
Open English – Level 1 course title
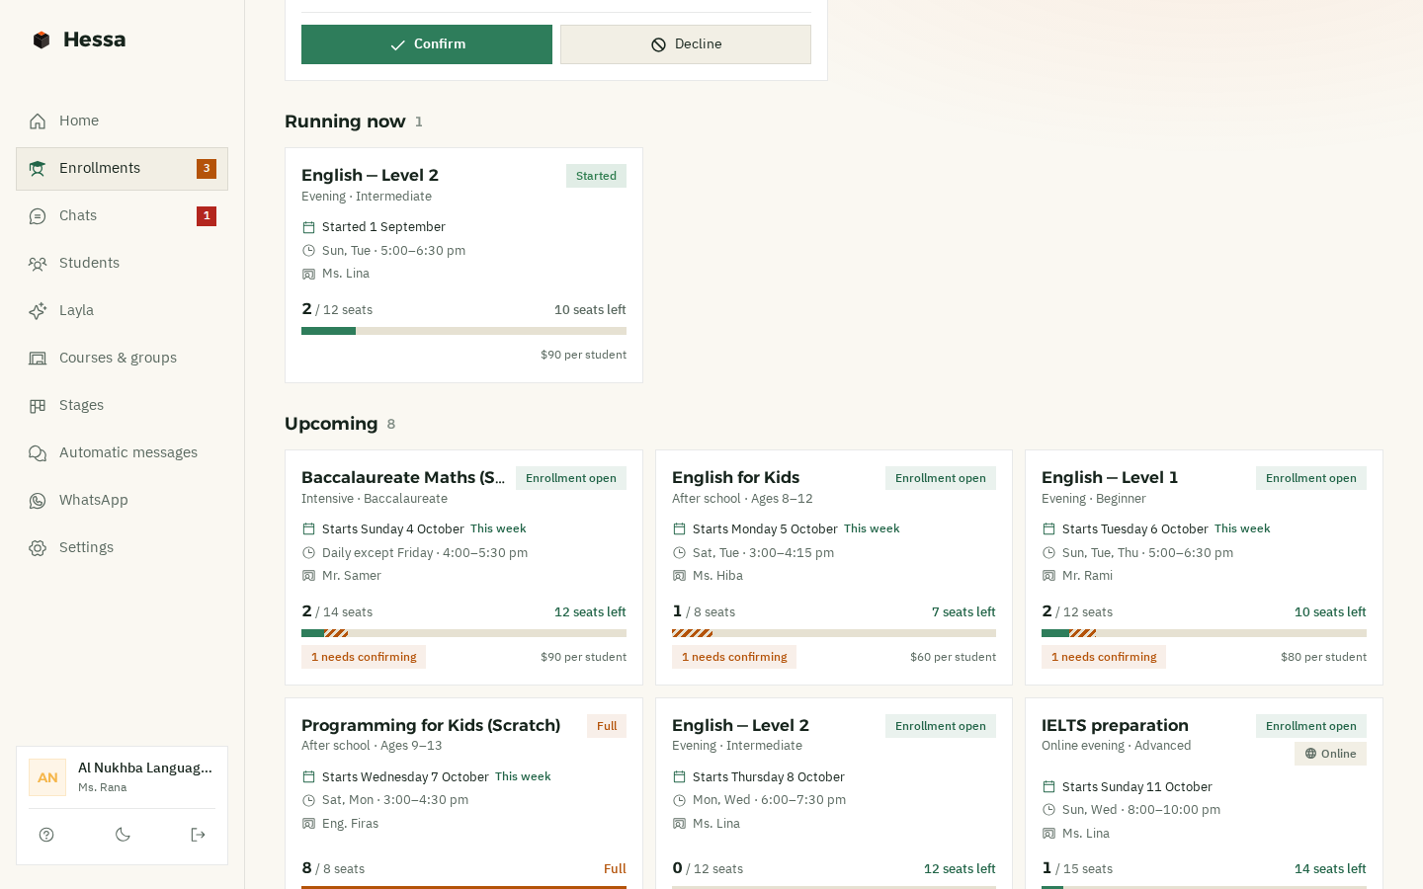click(1110, 477)
